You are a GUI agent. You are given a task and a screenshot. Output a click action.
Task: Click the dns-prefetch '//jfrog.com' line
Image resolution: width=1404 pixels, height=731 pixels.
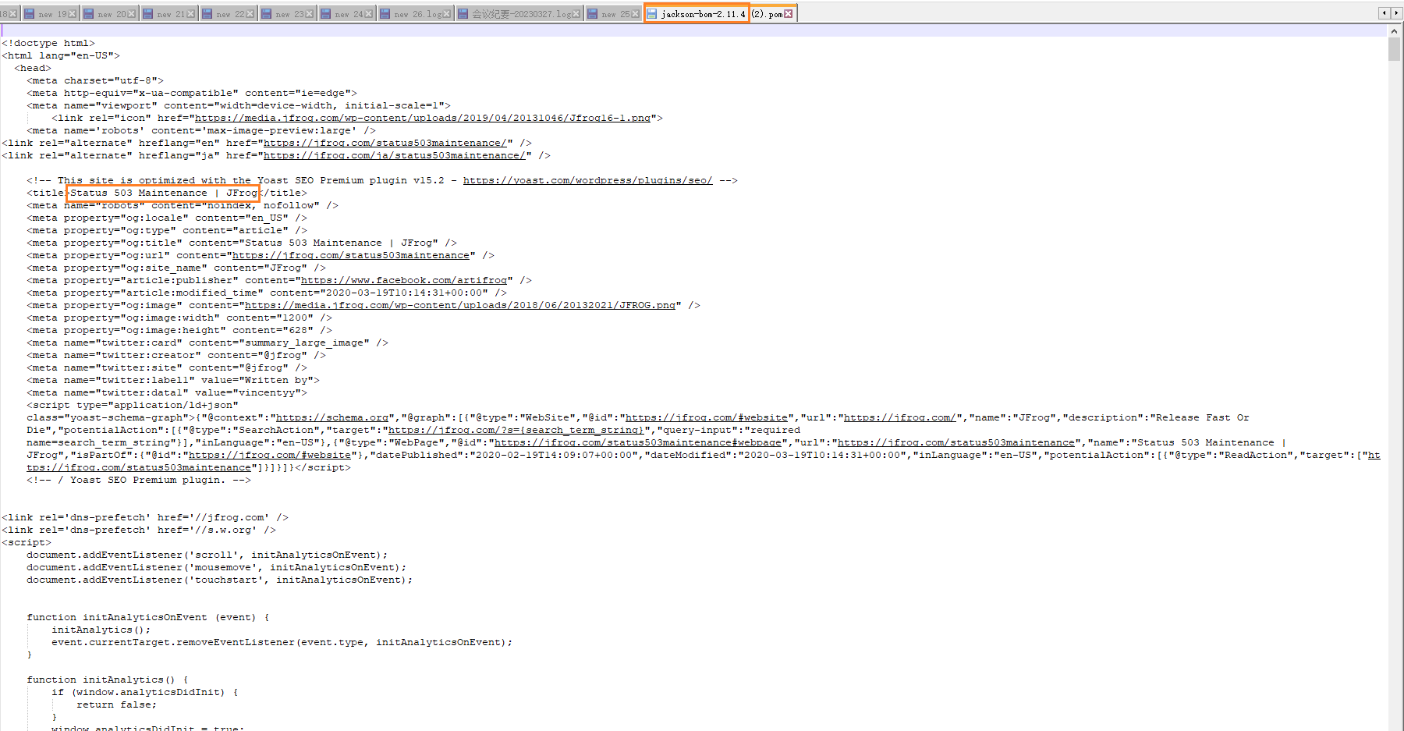[x=145, y=518]
